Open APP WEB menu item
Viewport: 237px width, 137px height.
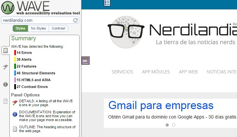(x=188, y=72)
